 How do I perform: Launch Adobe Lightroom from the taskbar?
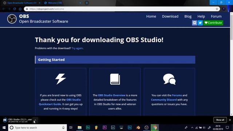click(113, 128)
